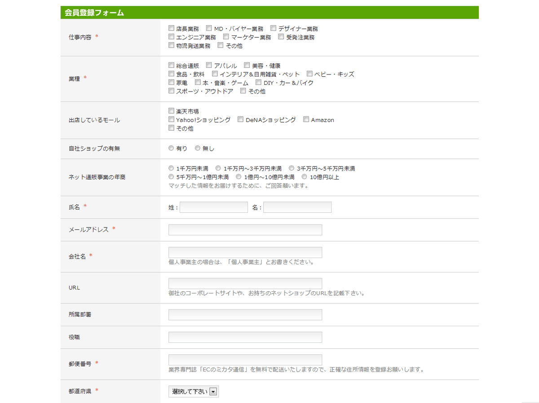539x403 pixels.
Task: Click the URL input field
Action: pyautogui.click(x=245, y=283)
